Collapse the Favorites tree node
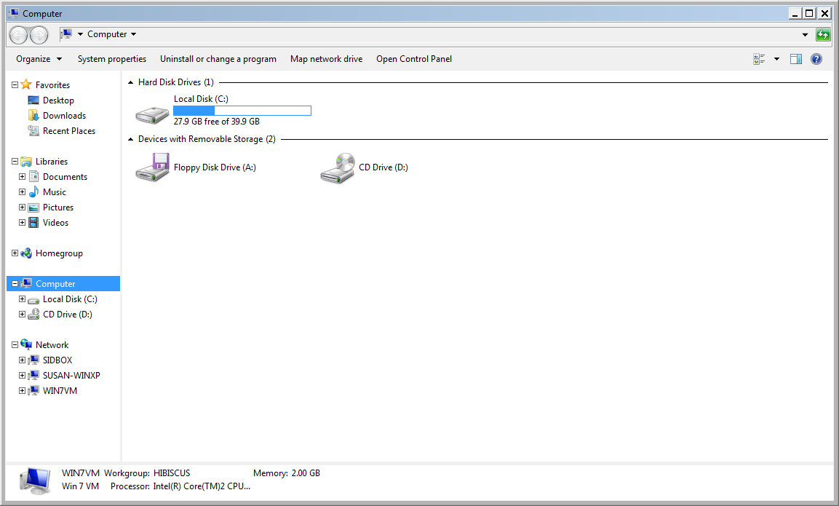Image resolution: width=839 pixels, height=506 pixels. point(15,84)
